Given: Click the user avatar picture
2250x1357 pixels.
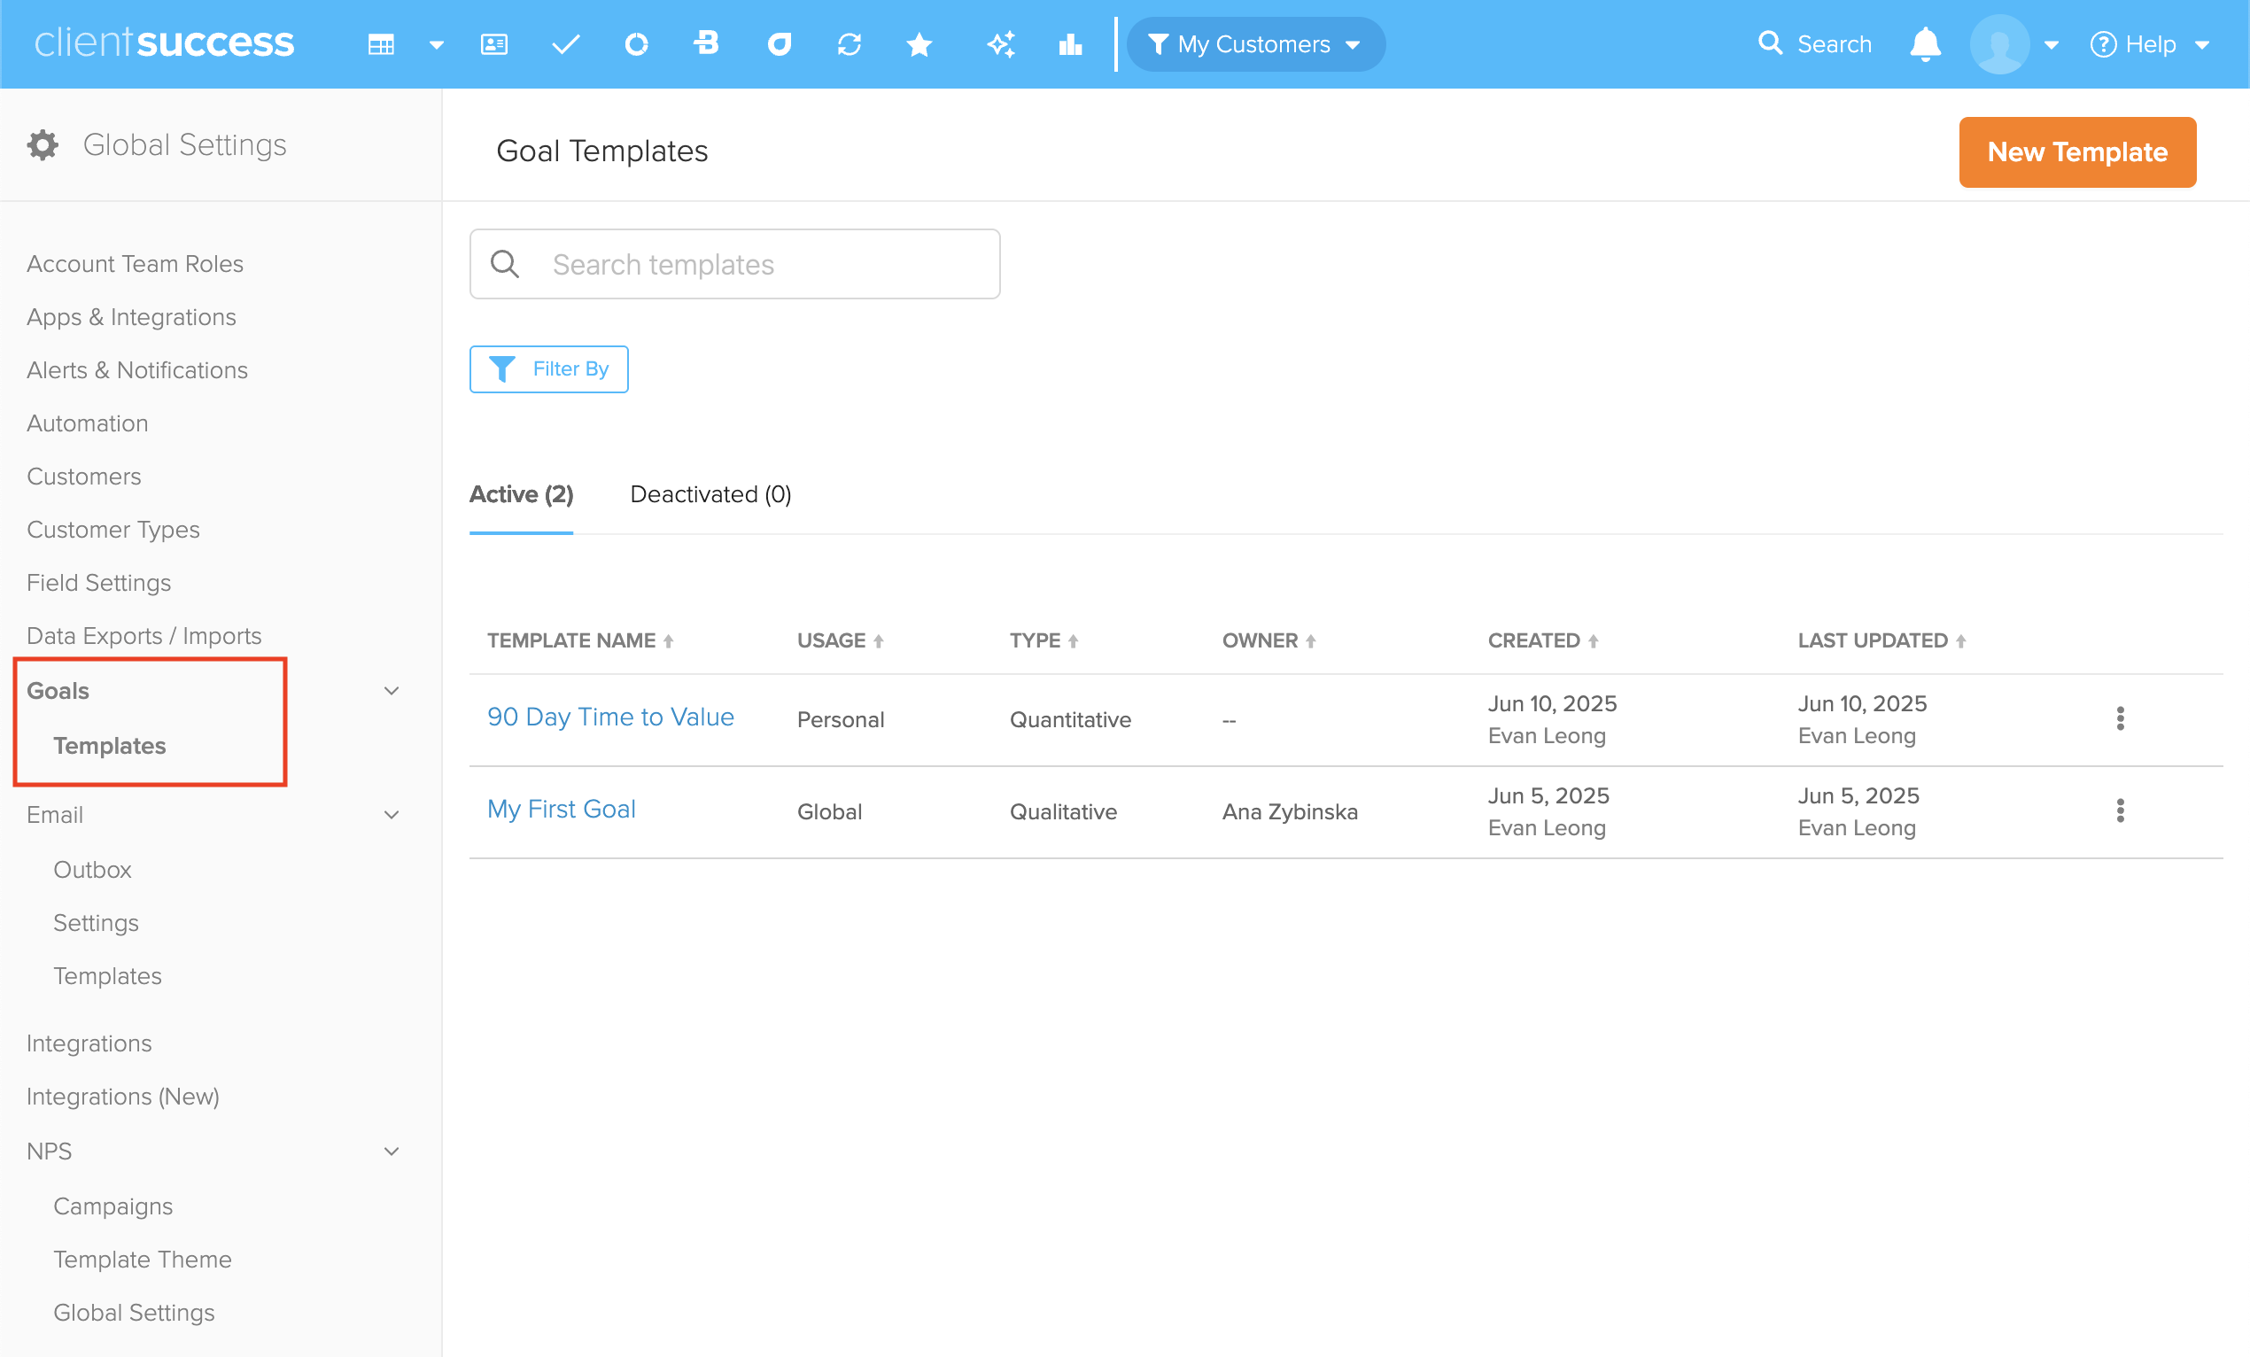Looking at the screenshot, I should 1999,43.
